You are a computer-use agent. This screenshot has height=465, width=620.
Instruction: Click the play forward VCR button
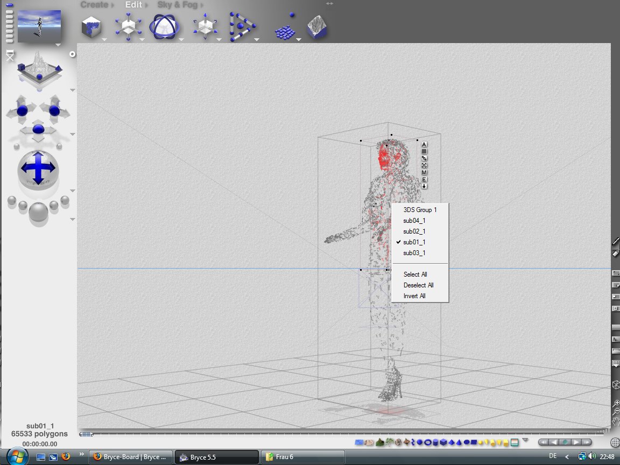coord(576,442)
